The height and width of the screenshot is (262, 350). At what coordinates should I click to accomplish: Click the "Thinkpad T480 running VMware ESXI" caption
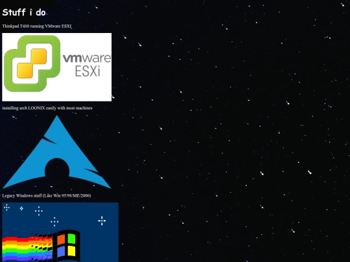pyautogui.click(x=37, y=26)
